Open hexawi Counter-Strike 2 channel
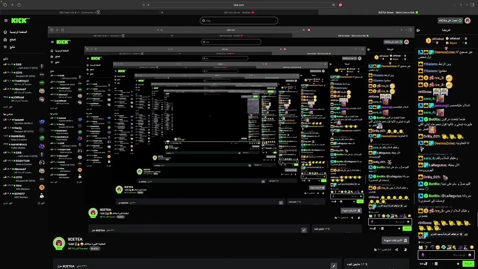Viewport: 478px width, 269px height. pyautogui.click(x=23, y=121)
